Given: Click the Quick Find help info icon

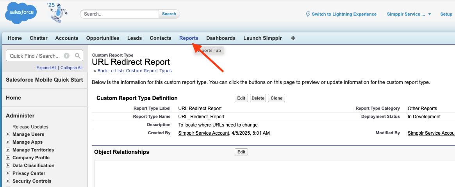Looking at the screenshot, I should click(x=66, y=56).
